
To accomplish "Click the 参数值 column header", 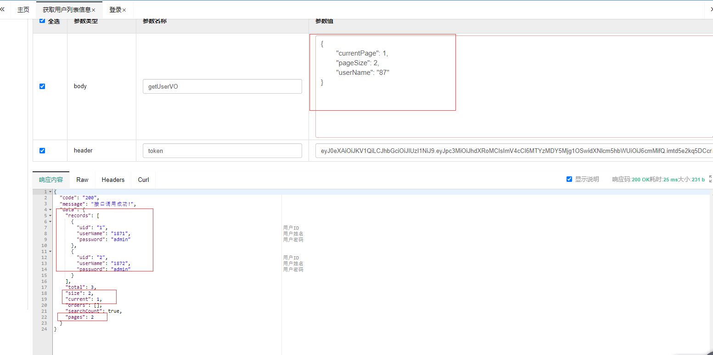I will (x=324, y=21).
